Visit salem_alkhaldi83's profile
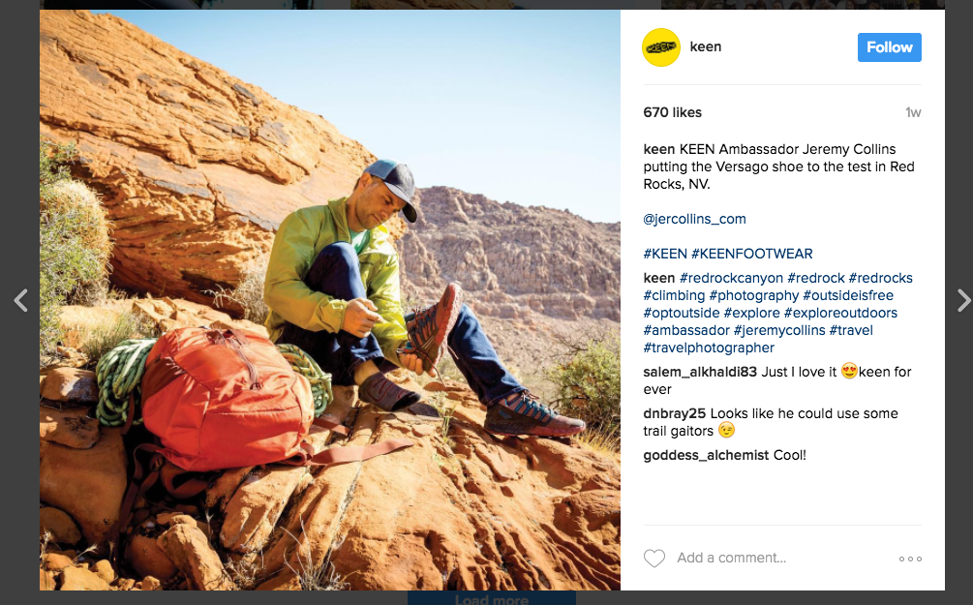 (700, 372)
